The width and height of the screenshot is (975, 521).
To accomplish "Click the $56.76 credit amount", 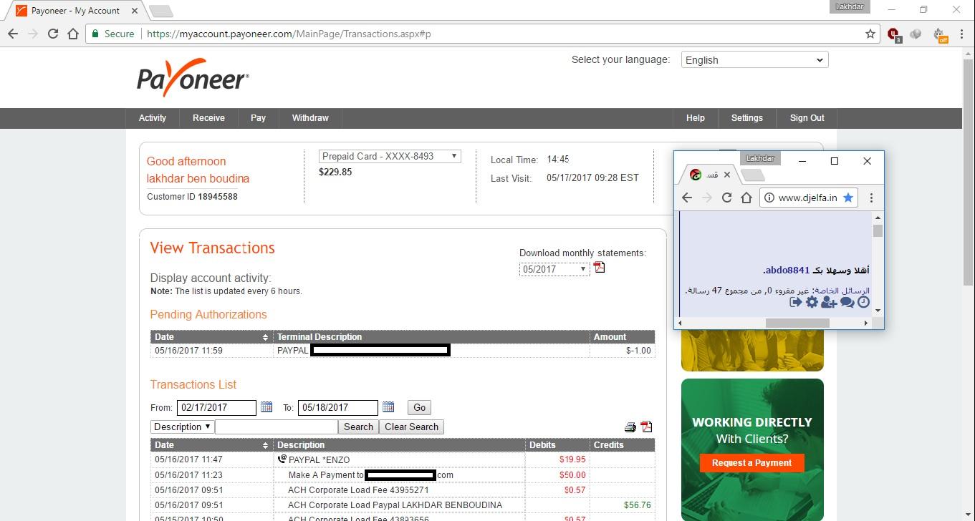I will (637, 505).
